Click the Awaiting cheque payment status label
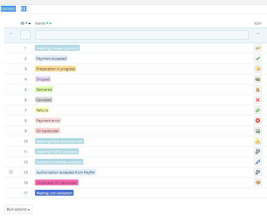 click(57, 48)
